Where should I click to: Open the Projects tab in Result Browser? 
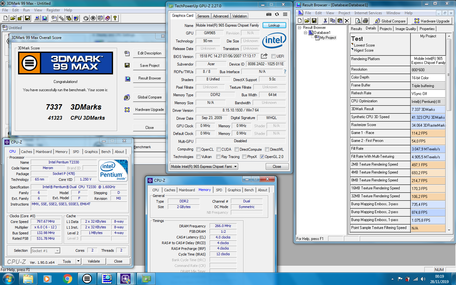(386, 29)
